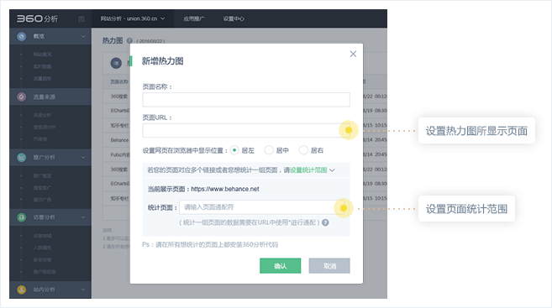Click the 取消 cancel button

[329, 266]
